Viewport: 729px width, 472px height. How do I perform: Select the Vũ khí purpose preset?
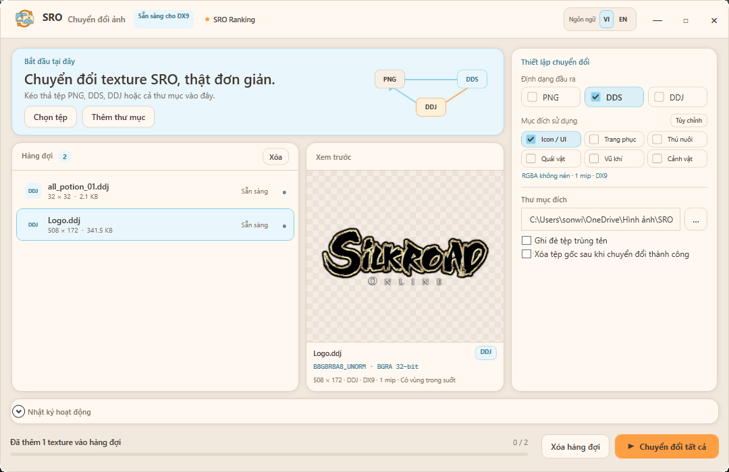coord(614,159)
